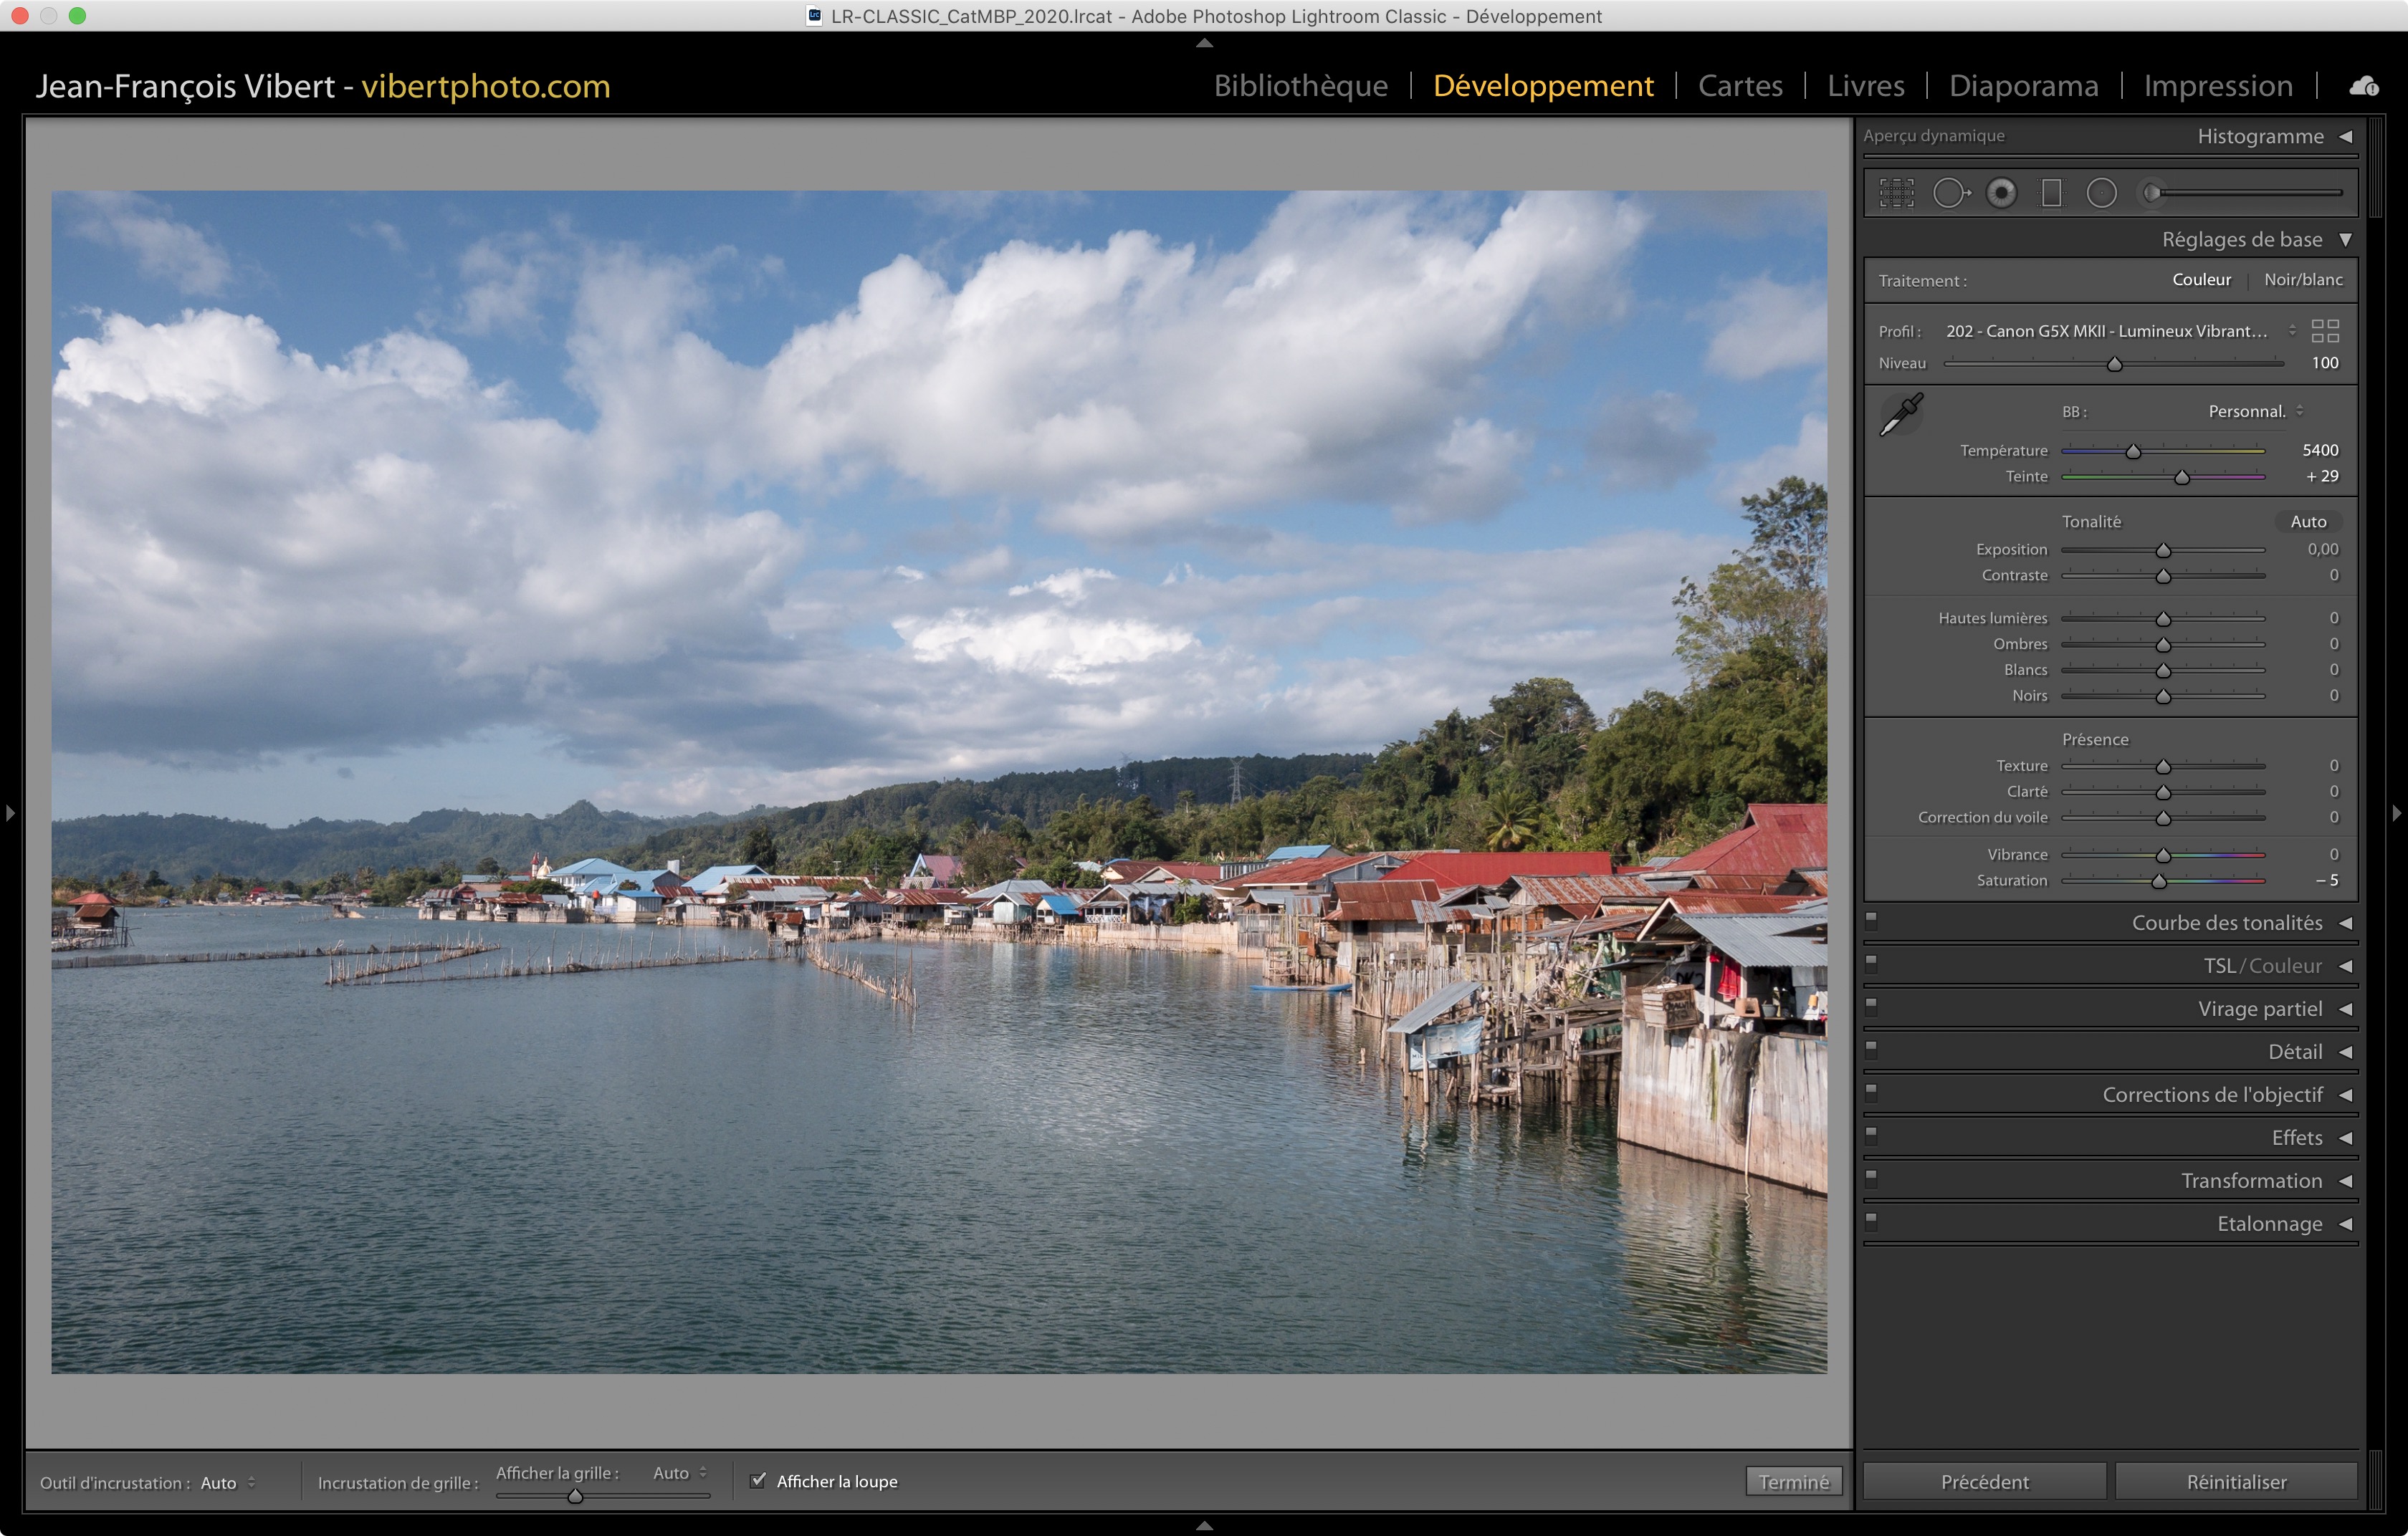Viewport: 2408px width, 1536px height.
Task: Click the cloud sync status icon
Action: coord(2364,86)
